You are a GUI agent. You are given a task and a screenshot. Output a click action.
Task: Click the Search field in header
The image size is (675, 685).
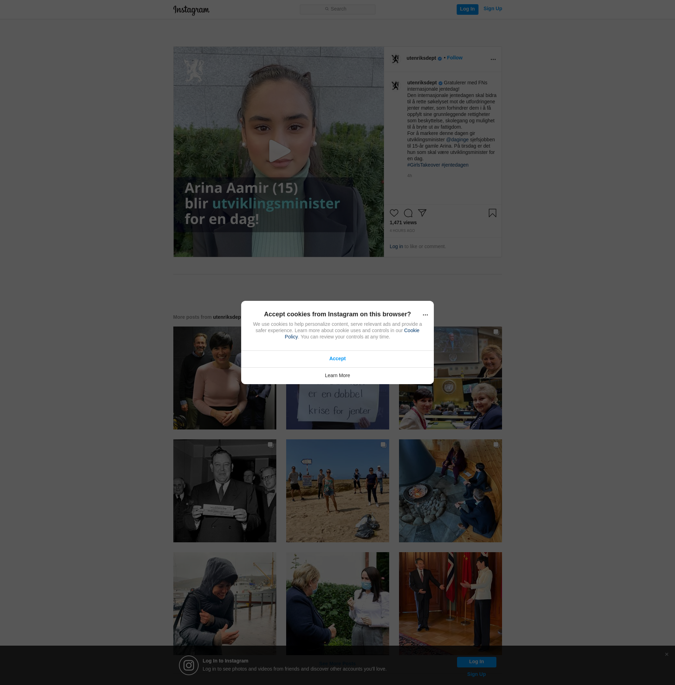(337, 9)
